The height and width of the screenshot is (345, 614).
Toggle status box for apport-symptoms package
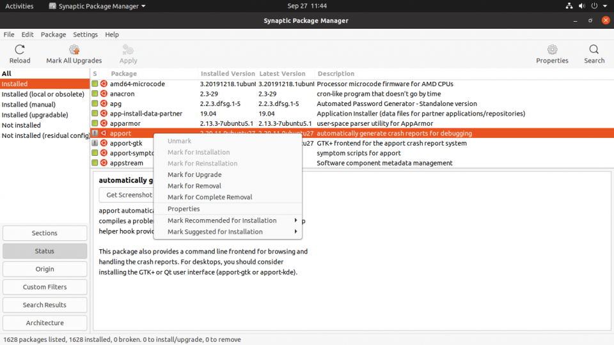(95, 153)
